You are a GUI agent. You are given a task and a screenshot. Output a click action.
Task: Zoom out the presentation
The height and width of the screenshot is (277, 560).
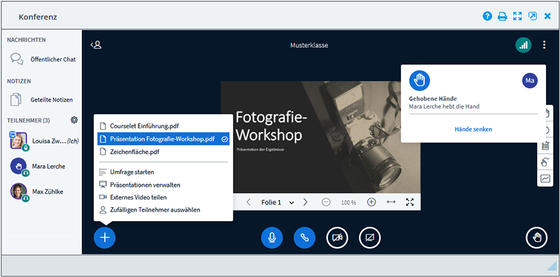(x=326, y=202)
